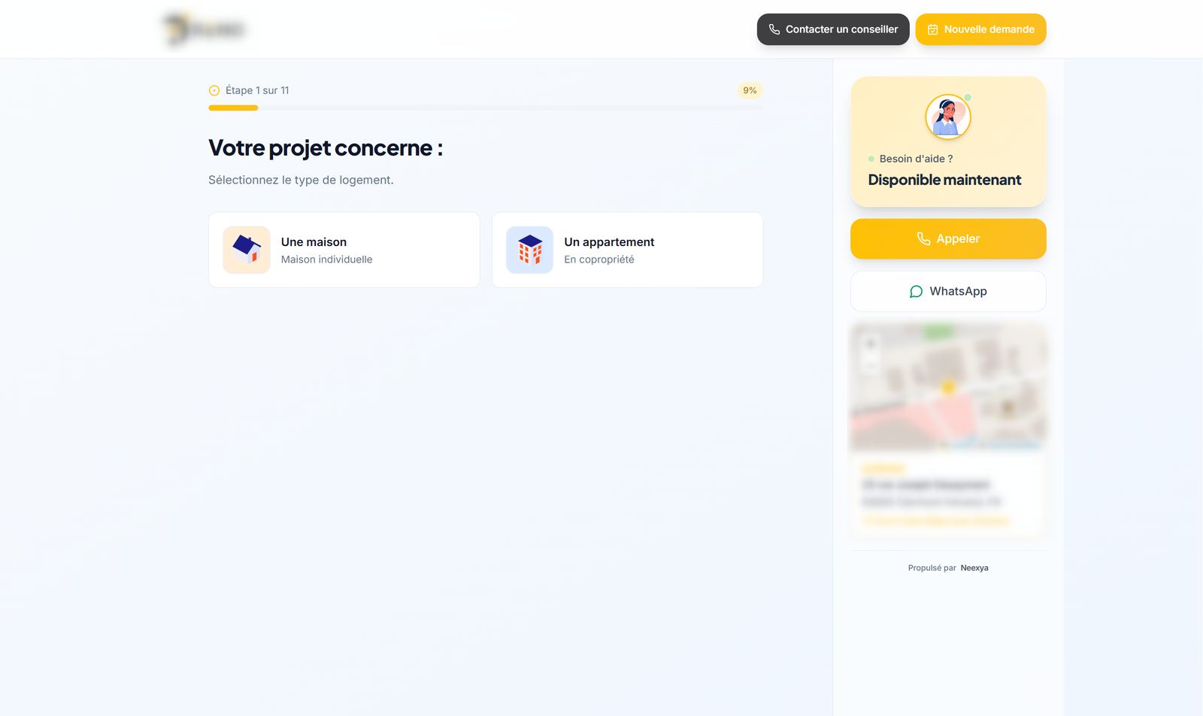
Task: Click the house icon in Une maison card
Action: pyautogui.click(x=247, y=250)
